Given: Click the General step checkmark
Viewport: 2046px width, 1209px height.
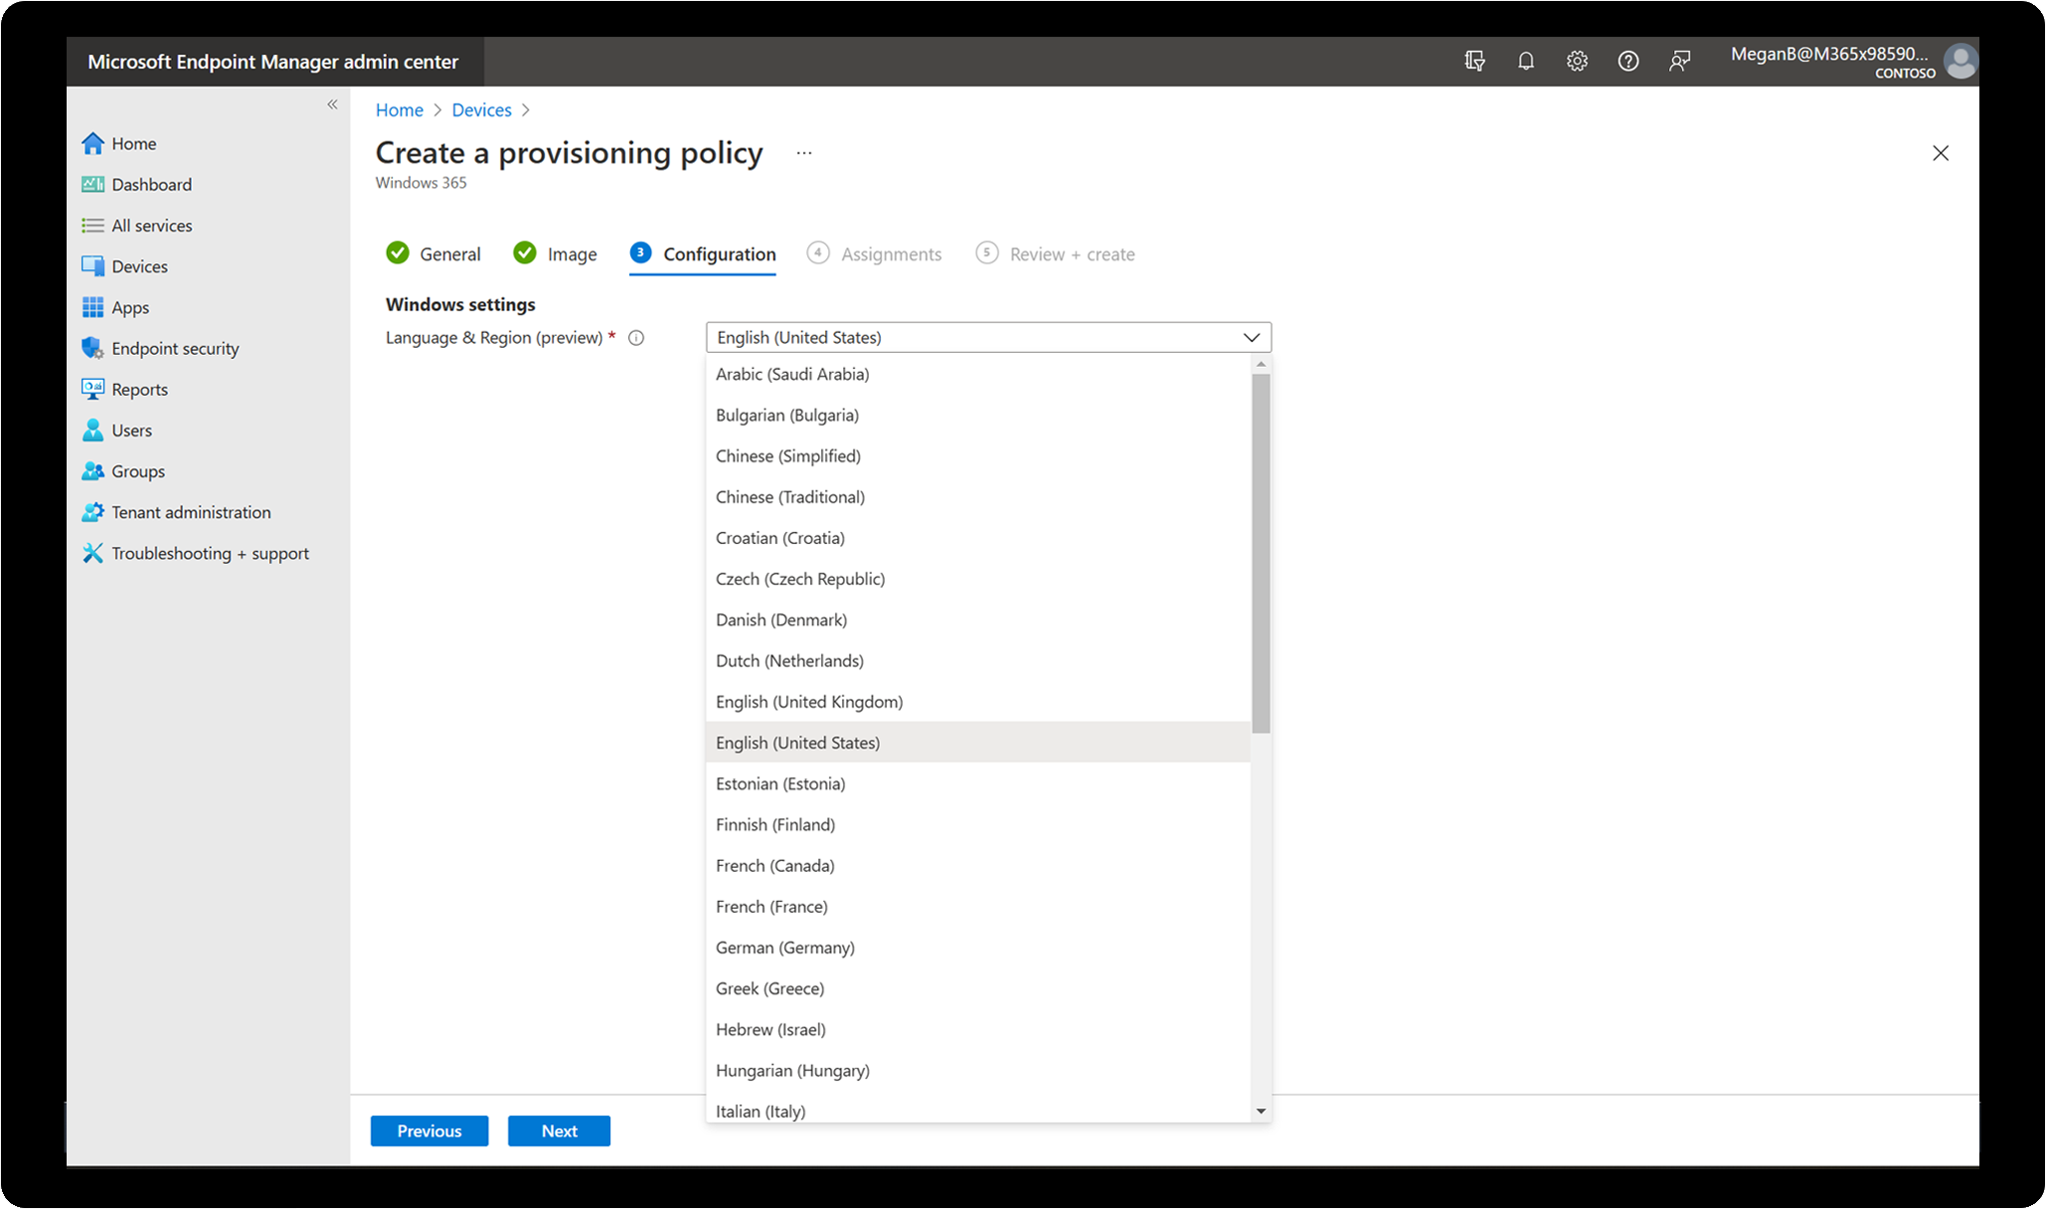Looking at the screenshot, I should click(397, 254).
